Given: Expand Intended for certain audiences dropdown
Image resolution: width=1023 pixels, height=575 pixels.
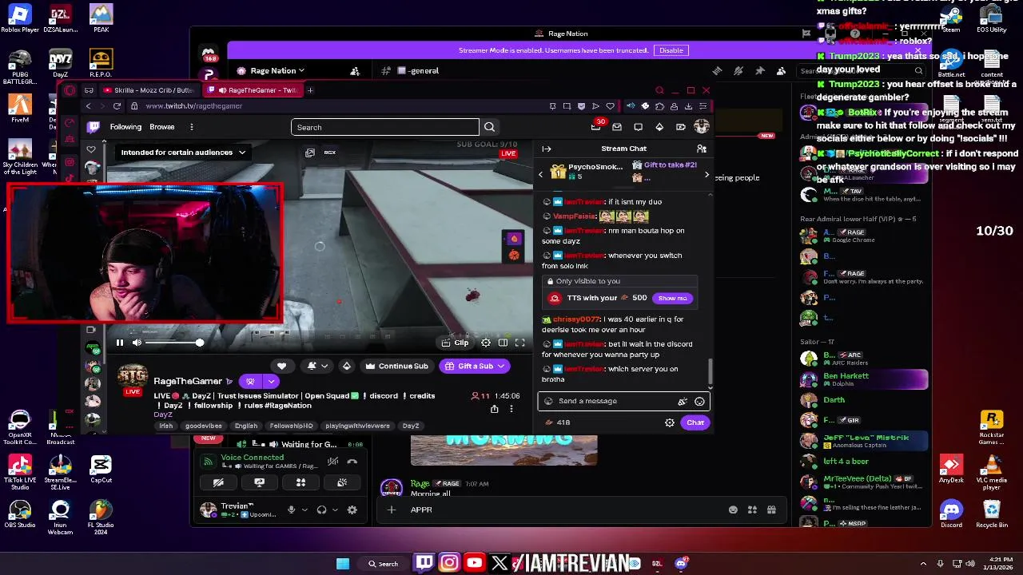Looking at the screenshot, I should coord(183,152).
